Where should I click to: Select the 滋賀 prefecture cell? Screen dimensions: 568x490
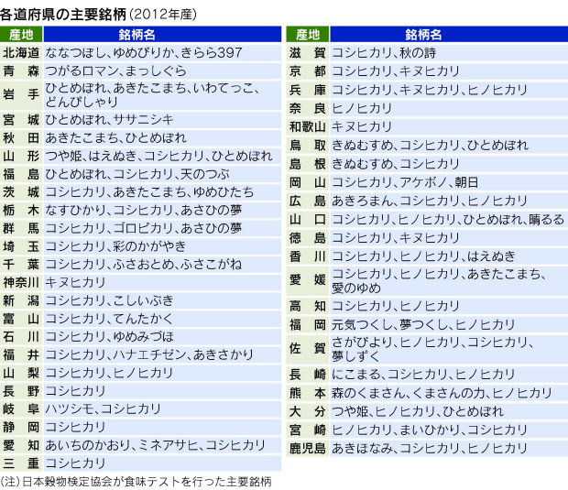click(x=307, y=52)
